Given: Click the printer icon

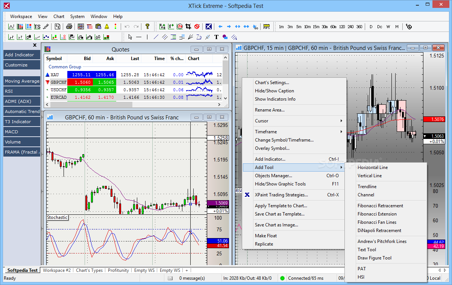Looking at the screenshot, I should (69, 27).
